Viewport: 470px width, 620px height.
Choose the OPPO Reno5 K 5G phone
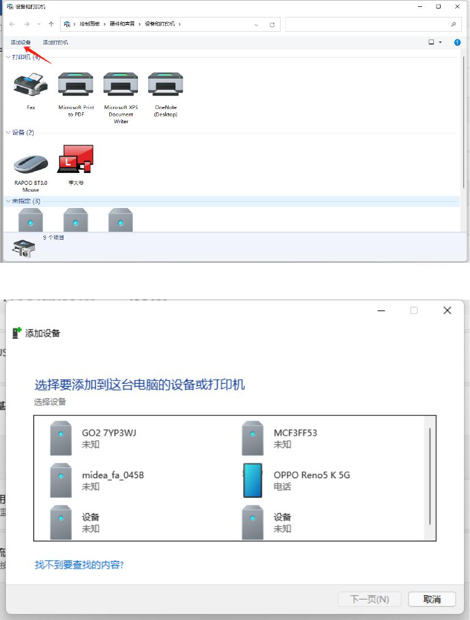297,480
